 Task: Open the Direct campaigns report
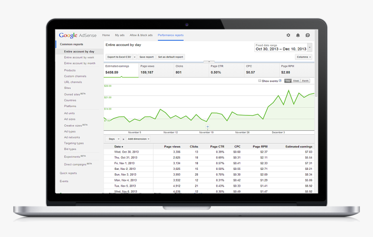(78, 164)
